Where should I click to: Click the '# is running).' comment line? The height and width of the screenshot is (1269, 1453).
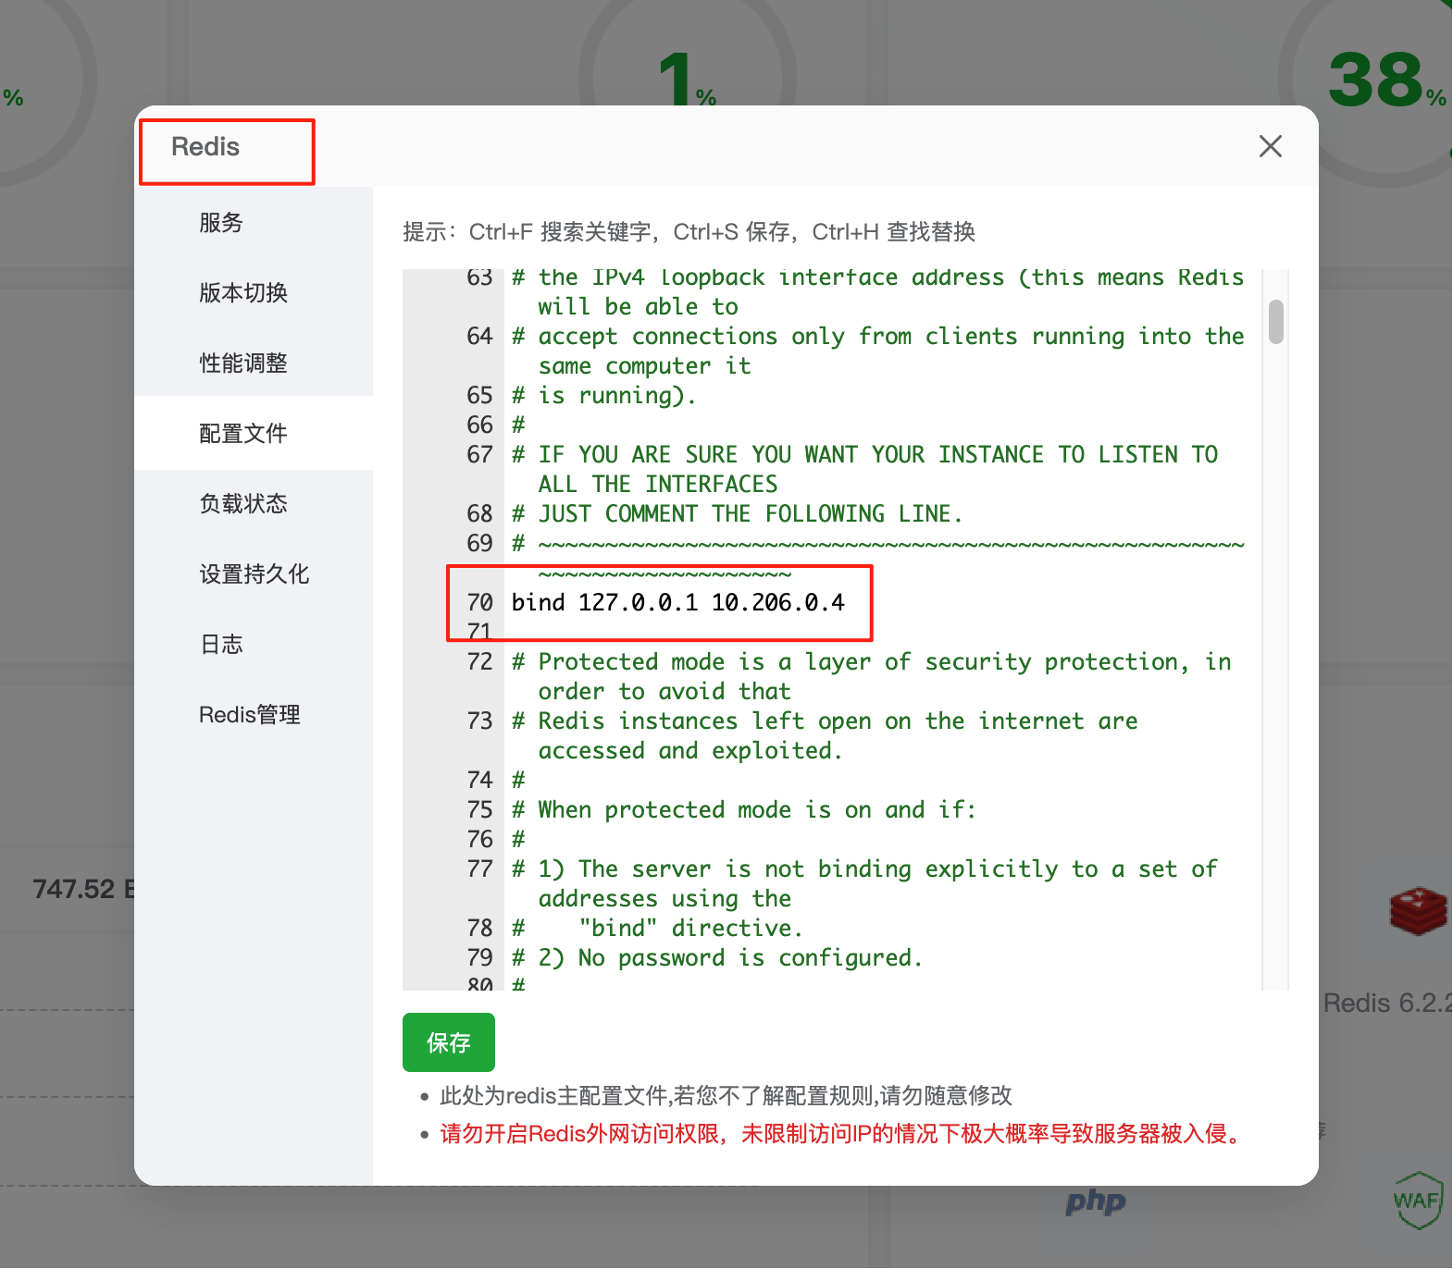pos(603,396)
